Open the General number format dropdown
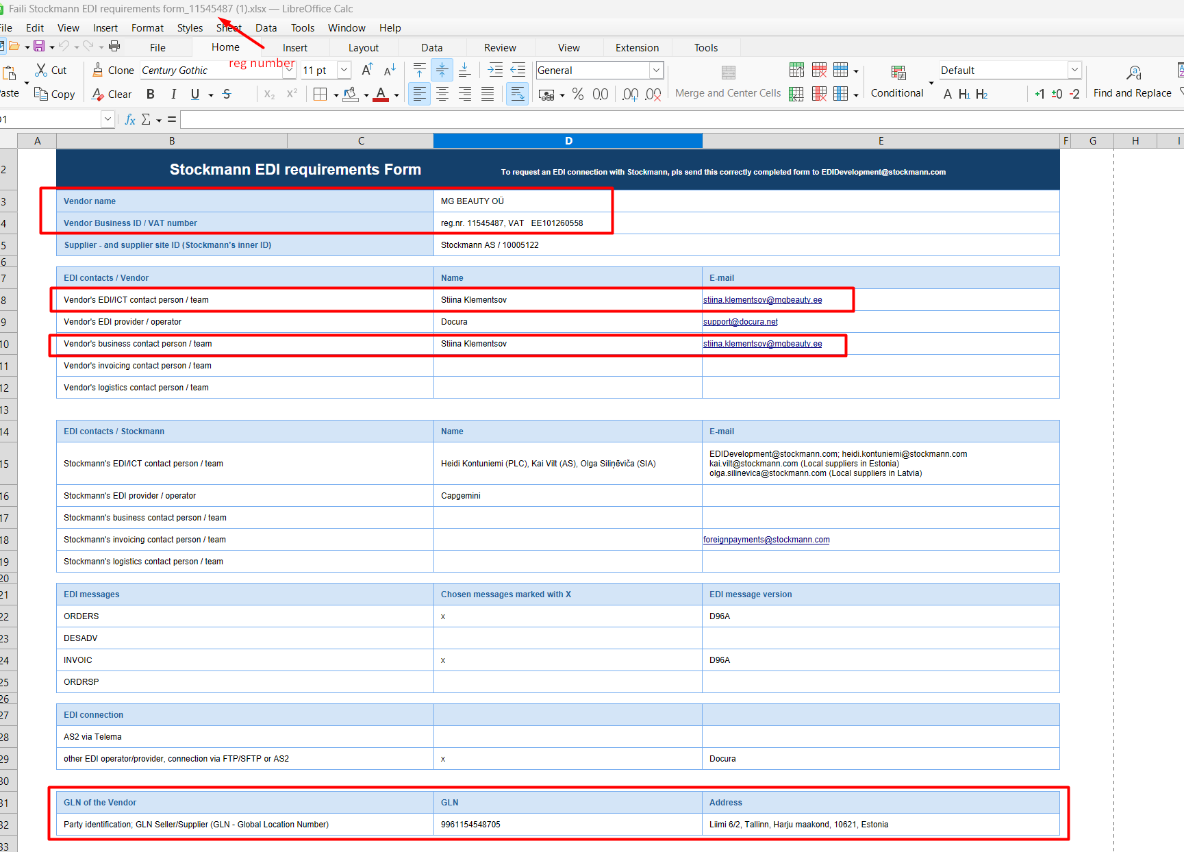The height and width of the screenshot is (852, 1184). 656,70
